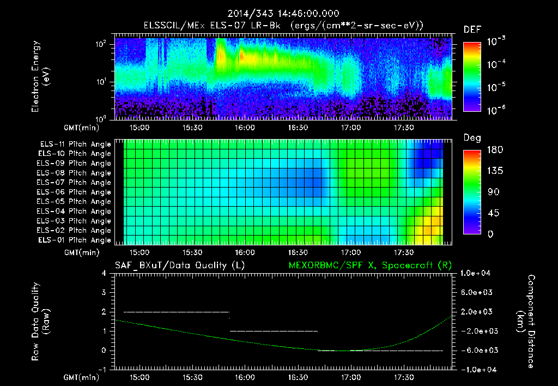Click the Deg label above the pitch color scale
The image size is (558, 386).
[x=472, y=138]
